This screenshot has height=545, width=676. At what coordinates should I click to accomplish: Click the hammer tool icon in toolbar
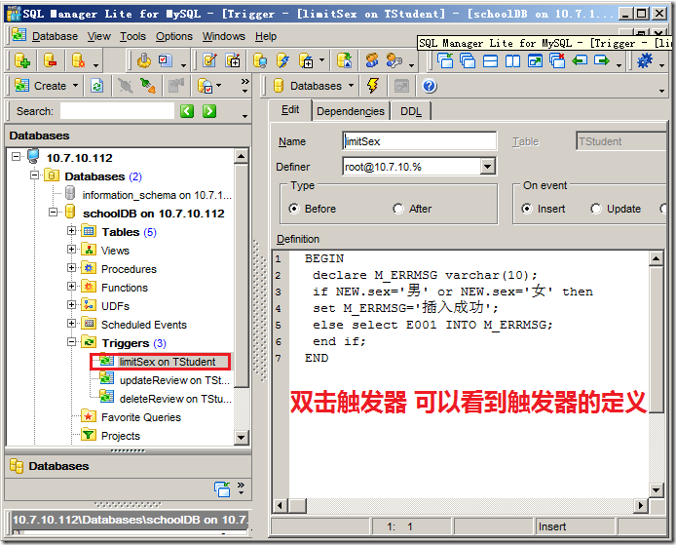[x=144, y=60]
